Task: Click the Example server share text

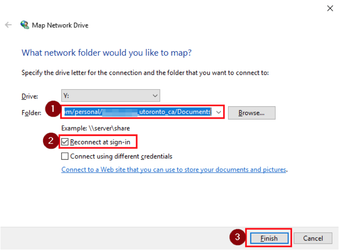Action: (x=95, y=128)
